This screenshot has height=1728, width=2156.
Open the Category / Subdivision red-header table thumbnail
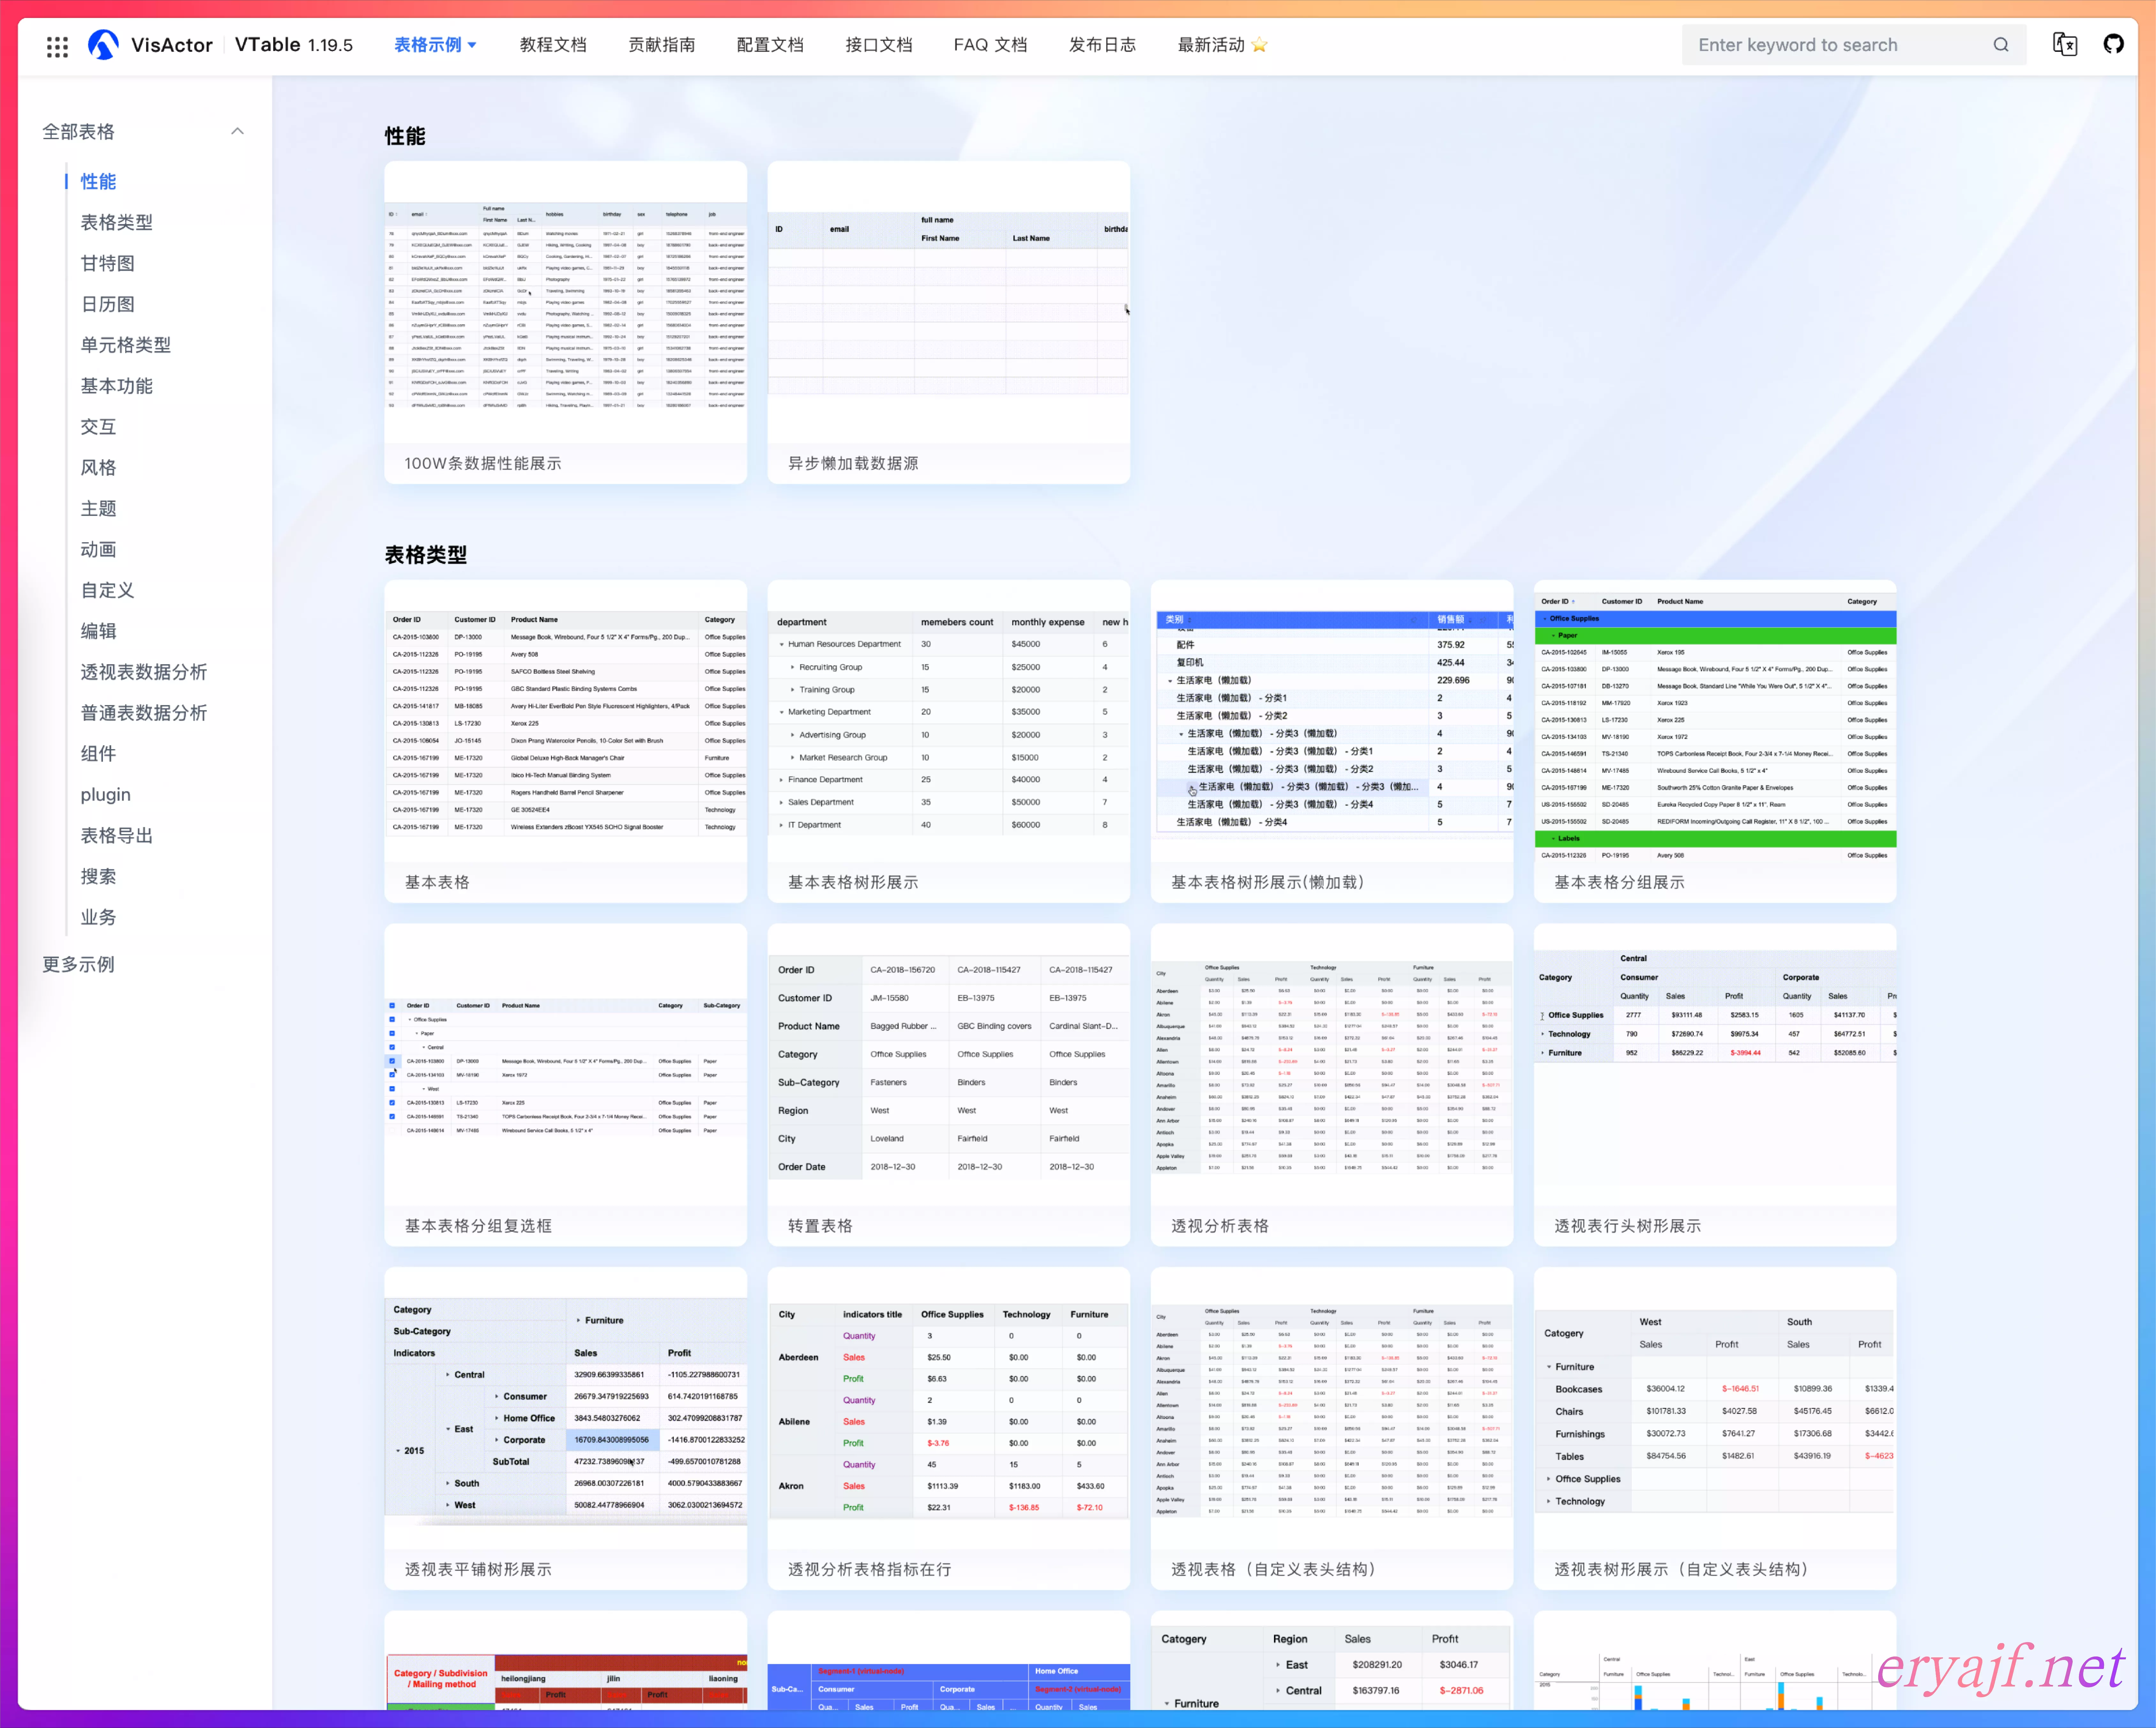click(x=565, y=1660)
